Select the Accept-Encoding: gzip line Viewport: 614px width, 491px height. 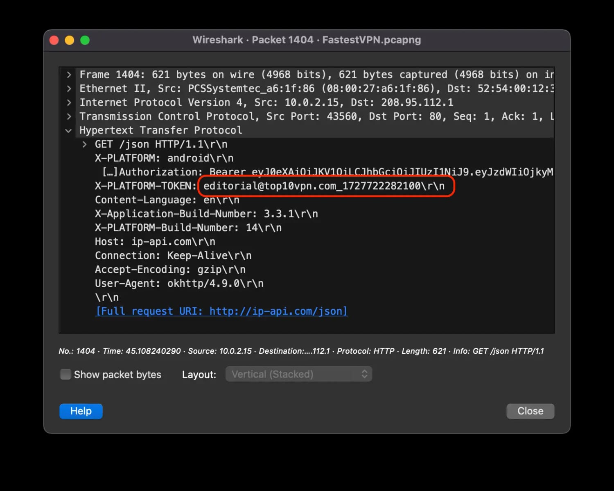pyautogui.click(x=170, y=270)
